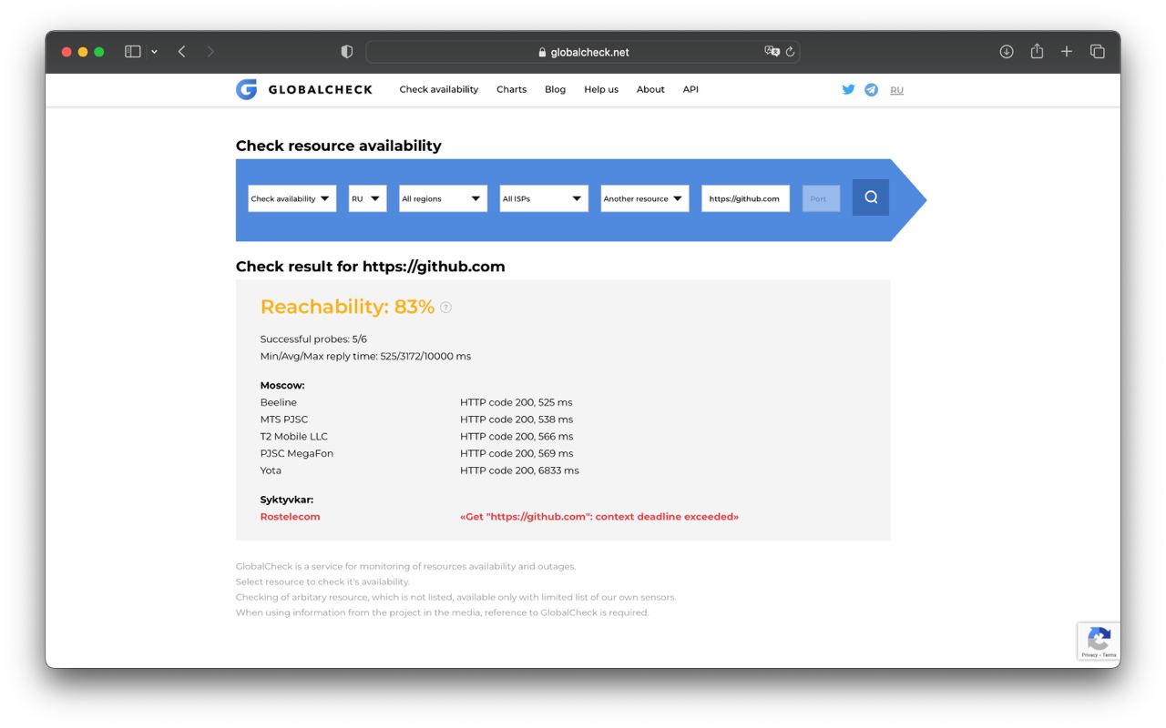Open the Telegram icon link

872,89
